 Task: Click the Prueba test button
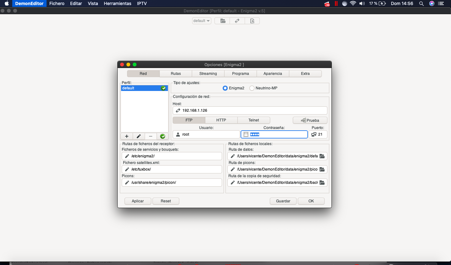310,120
